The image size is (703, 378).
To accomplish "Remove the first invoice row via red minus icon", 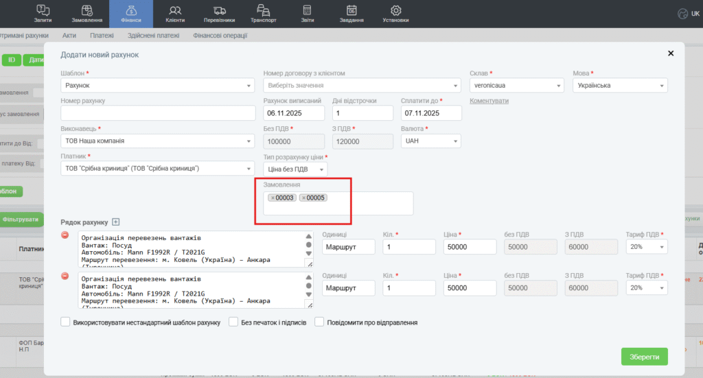I will point(65,235).
